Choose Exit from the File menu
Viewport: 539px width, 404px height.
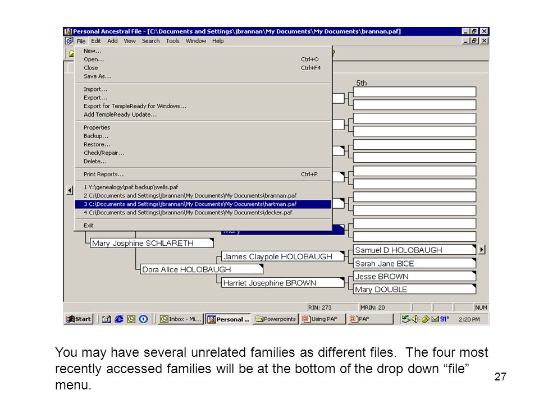[203, 226]
